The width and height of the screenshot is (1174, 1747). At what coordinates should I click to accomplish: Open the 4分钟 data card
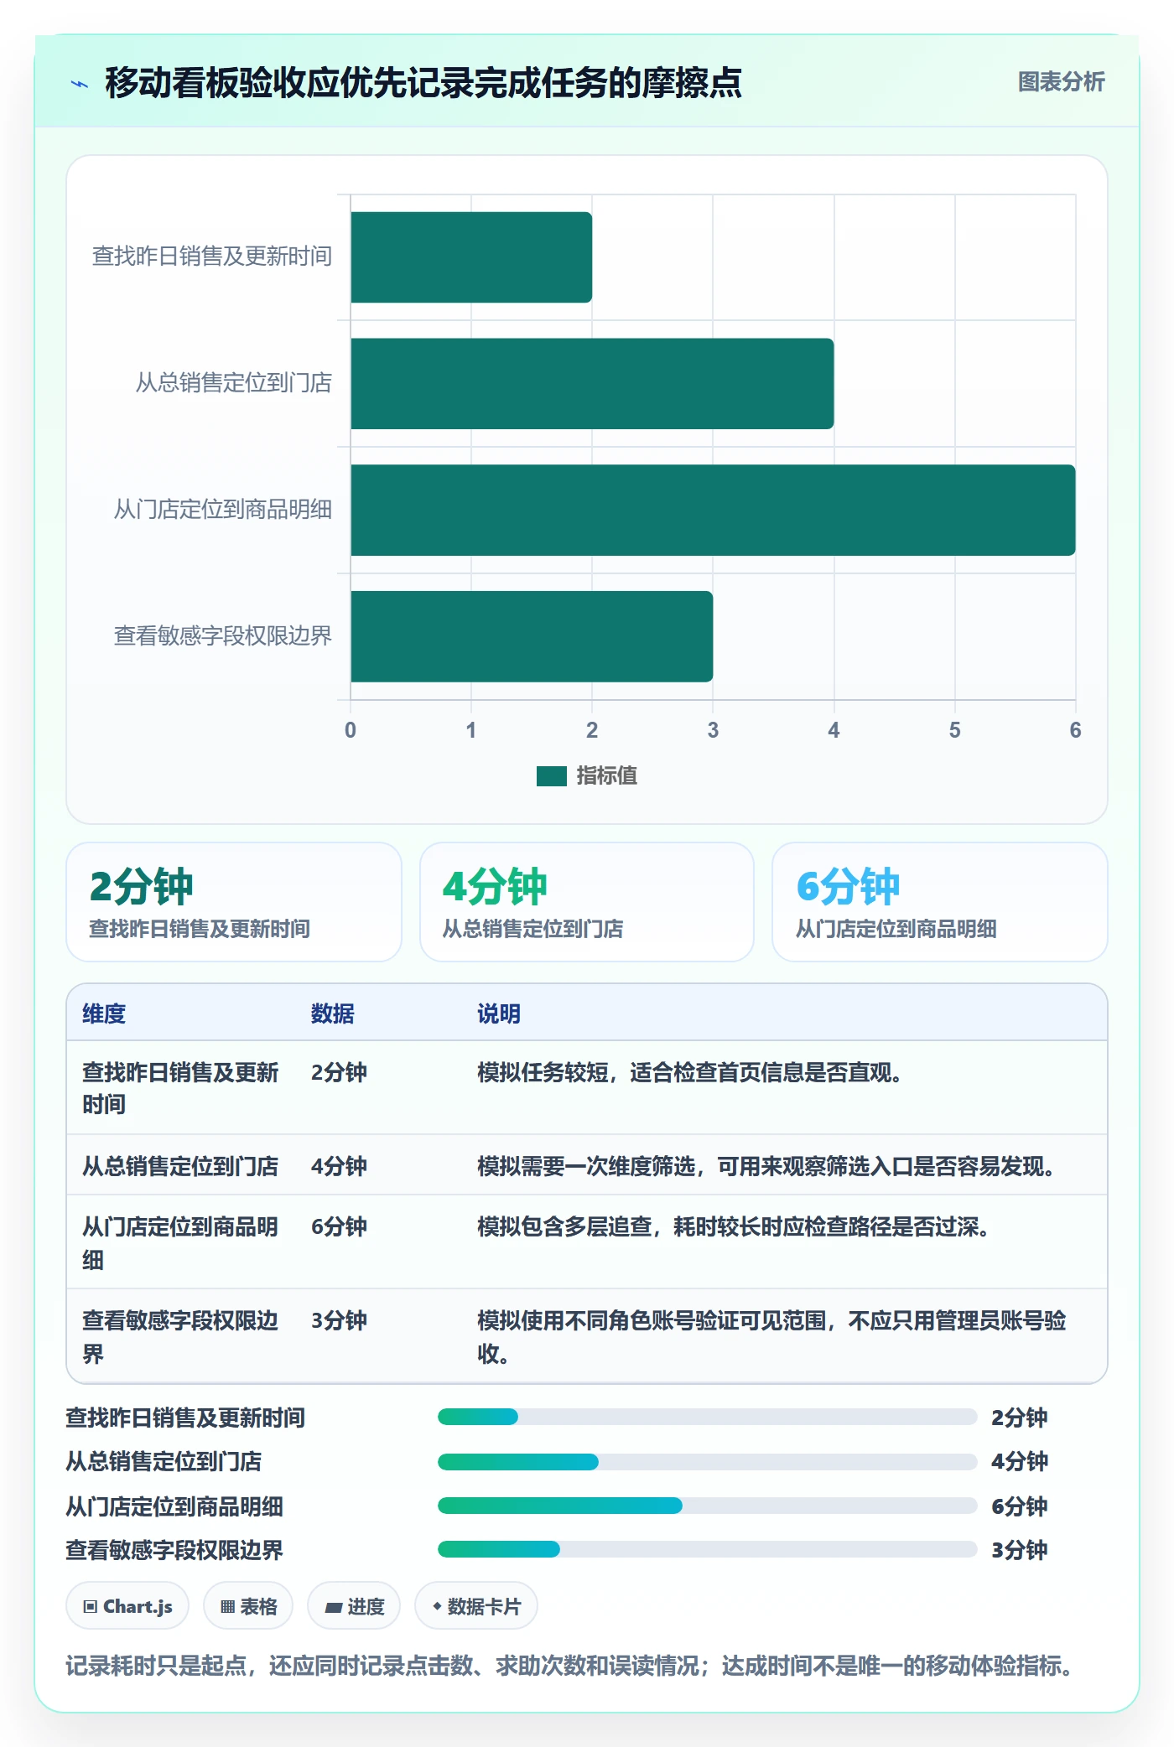[587, 902]
